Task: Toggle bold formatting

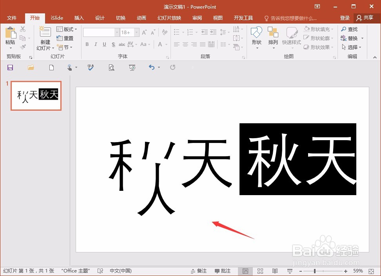Action: [x=87, y=44]
